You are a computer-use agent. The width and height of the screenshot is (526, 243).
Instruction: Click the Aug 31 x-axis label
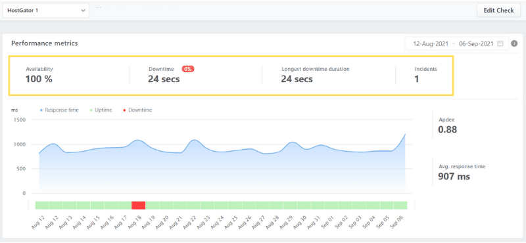314,222
